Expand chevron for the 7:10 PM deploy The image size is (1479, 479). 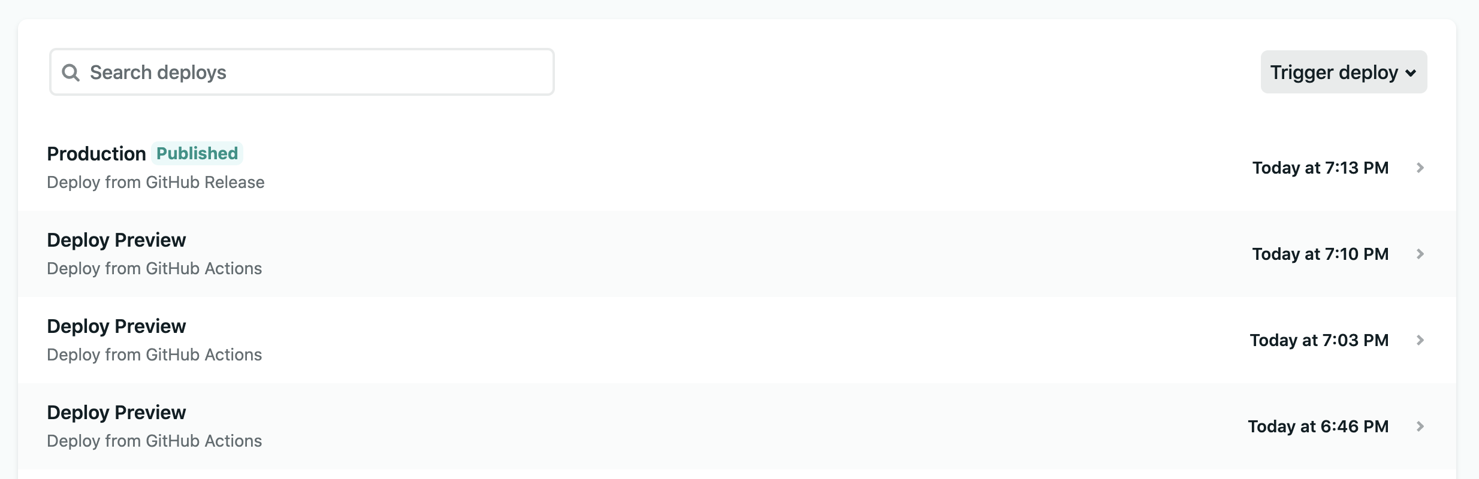click(1420, 254)
